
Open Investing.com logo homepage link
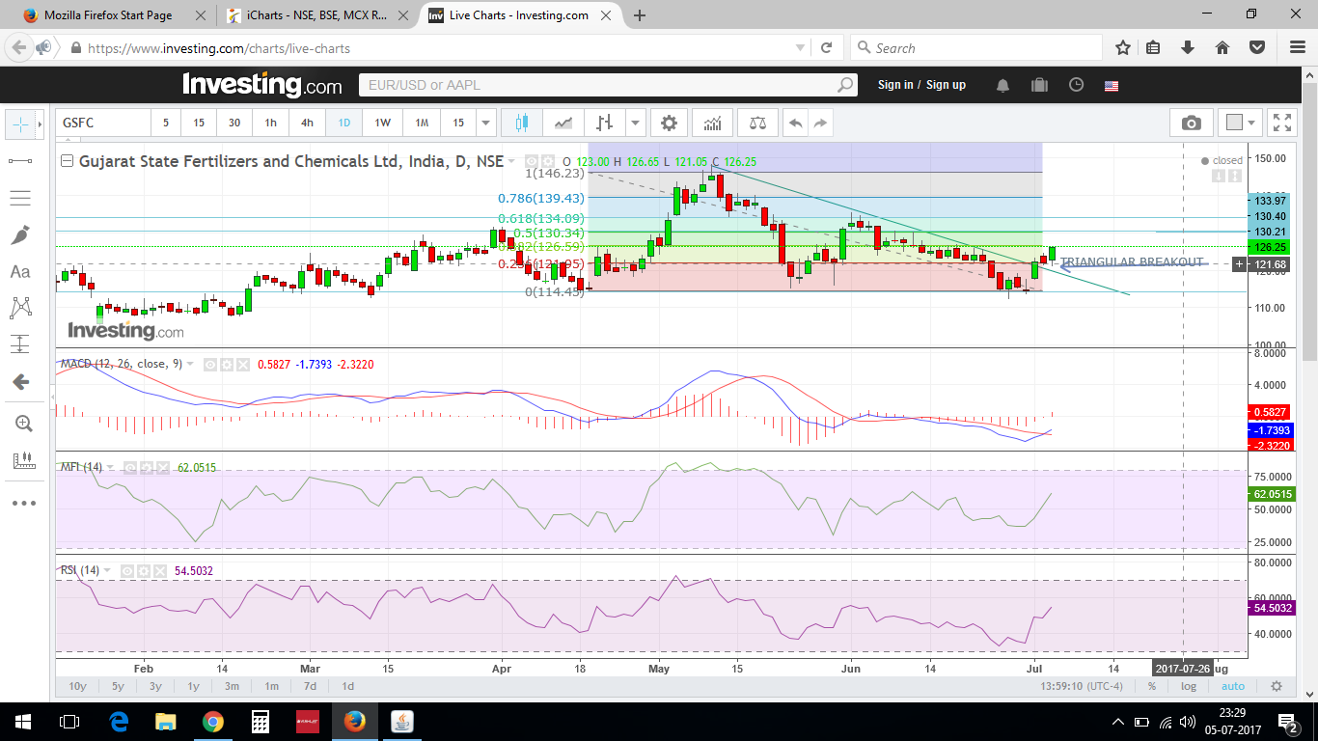[261, 85]
